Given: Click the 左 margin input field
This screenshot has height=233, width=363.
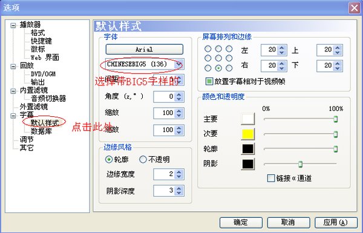Looking at the screenshot, I should (x=269, y=50).
